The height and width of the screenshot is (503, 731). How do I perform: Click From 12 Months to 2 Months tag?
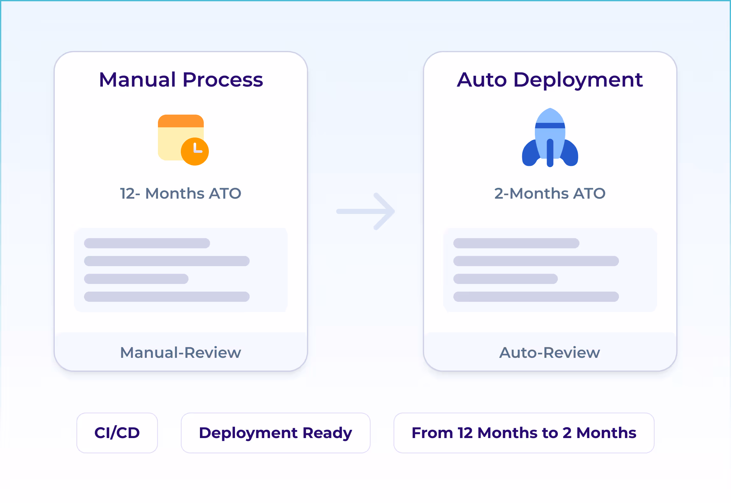tap(524, 433)
